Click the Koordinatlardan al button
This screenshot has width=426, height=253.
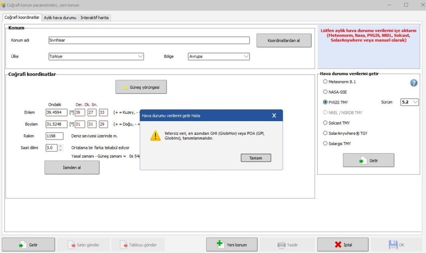284,41
